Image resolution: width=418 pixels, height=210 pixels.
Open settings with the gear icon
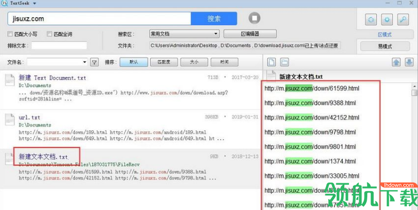[x=387, y=19]
